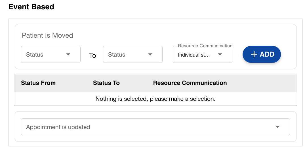Click the small 'Resource Communication' field label
307x150 pixels.
[205, 46]
